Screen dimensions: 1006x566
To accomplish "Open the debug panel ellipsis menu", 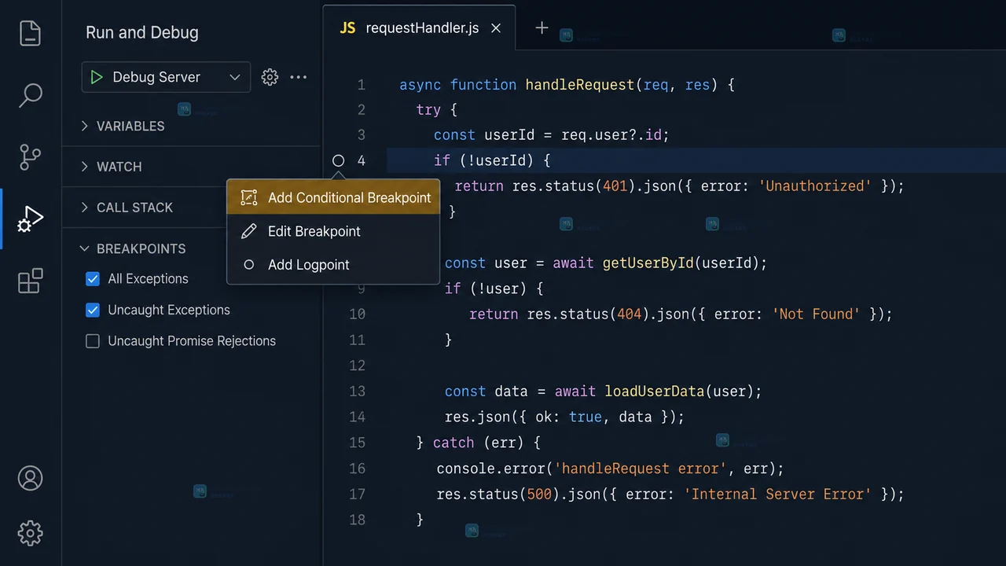I will [x=299, y=77].
